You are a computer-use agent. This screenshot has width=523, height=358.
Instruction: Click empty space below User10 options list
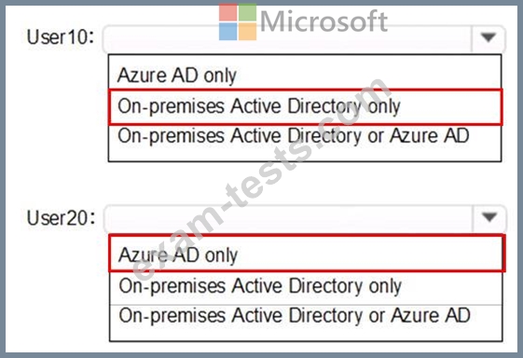304,182
